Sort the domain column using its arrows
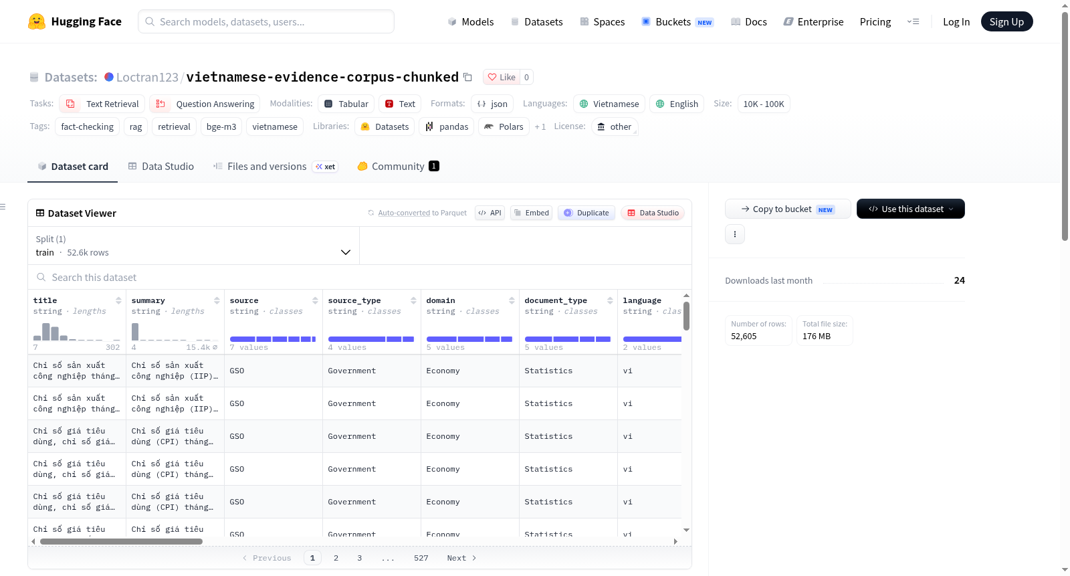This screenshot has height=576, width=1070. tap(512, 300)
